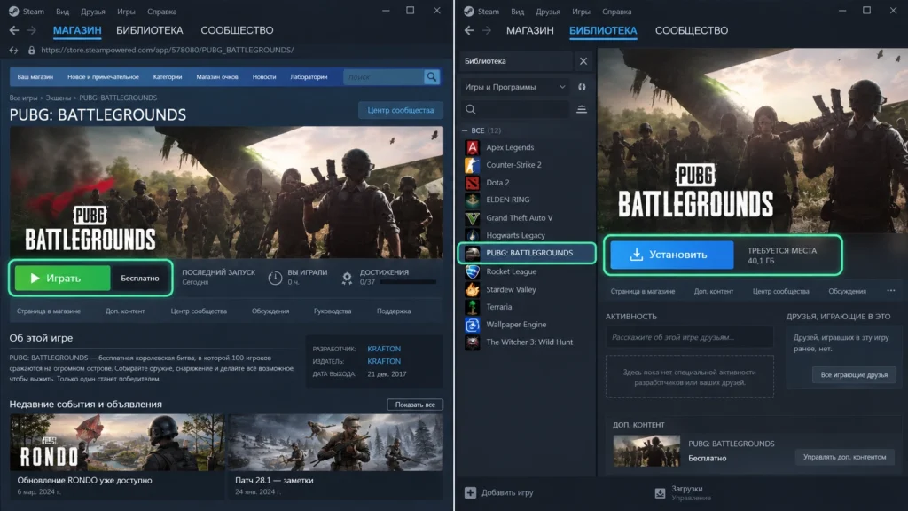Open Магазин очков in the store bar

click(x=217, y=76)
